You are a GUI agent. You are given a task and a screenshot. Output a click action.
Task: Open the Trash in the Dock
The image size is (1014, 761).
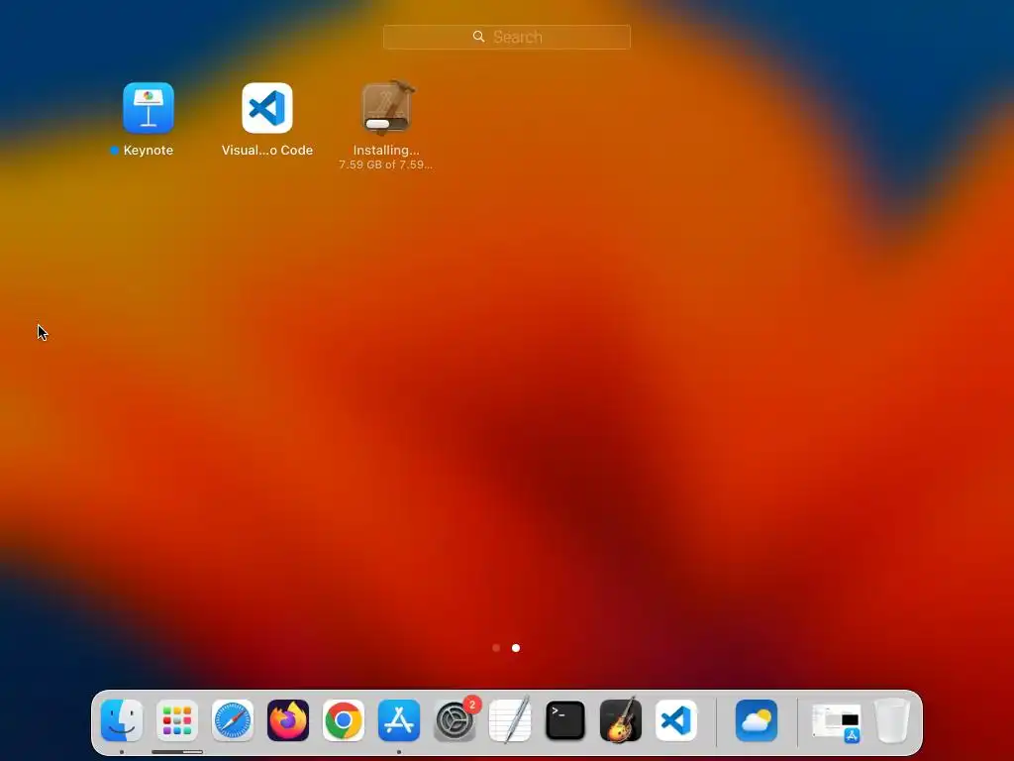tap(892, 720)
